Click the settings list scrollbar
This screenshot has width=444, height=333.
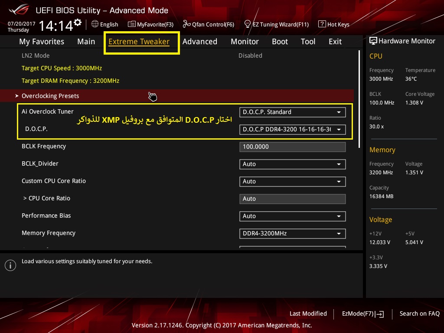coord(359,99)
